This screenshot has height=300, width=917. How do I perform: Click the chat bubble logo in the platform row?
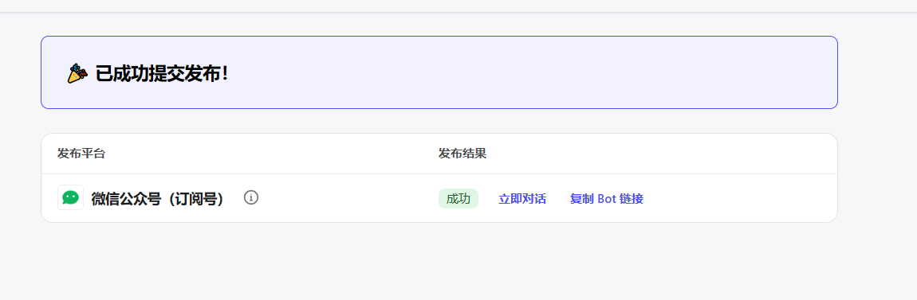pos(71,197)
